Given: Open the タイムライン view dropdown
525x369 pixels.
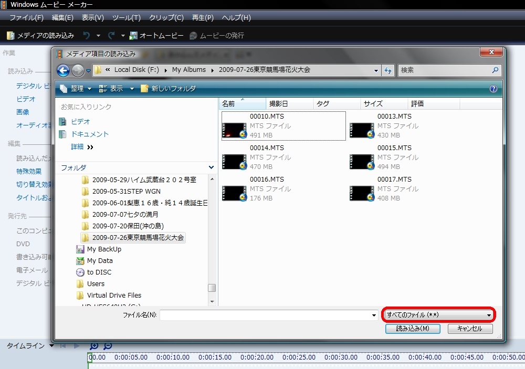Looking at the screenshot, I should pyautogui.click(x=51, y=345).
